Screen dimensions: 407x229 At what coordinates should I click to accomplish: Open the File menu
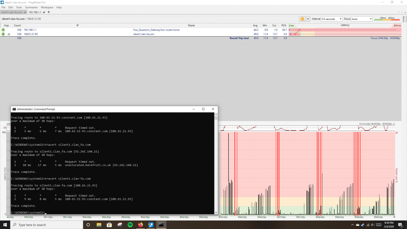point(3,7)
